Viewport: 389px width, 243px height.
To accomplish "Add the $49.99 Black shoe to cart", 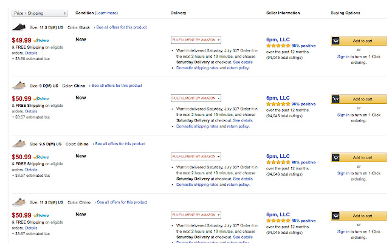I will pos(359,41).
